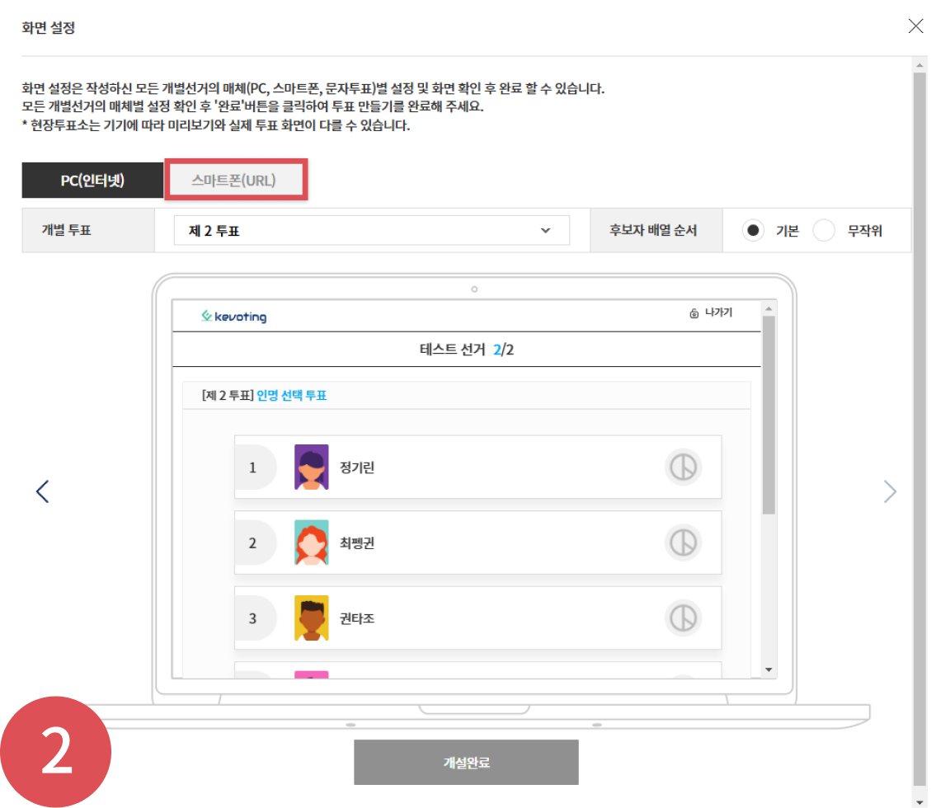The width and height of the screenshot is (950, 808).
Task: Click scroll down arrow in preview pane
Action: coord(769,669)
